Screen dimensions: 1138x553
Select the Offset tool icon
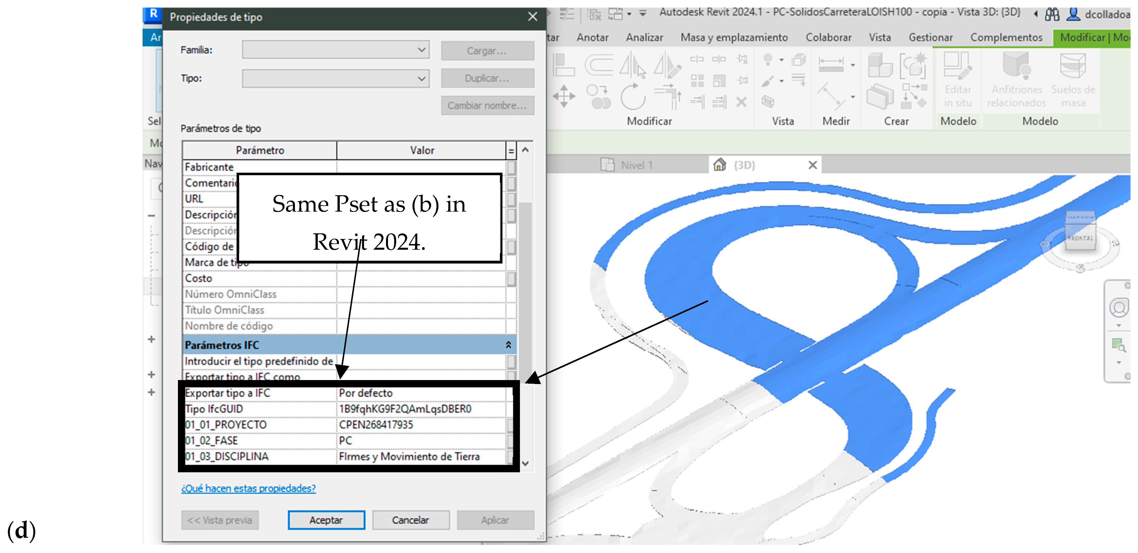599,65
